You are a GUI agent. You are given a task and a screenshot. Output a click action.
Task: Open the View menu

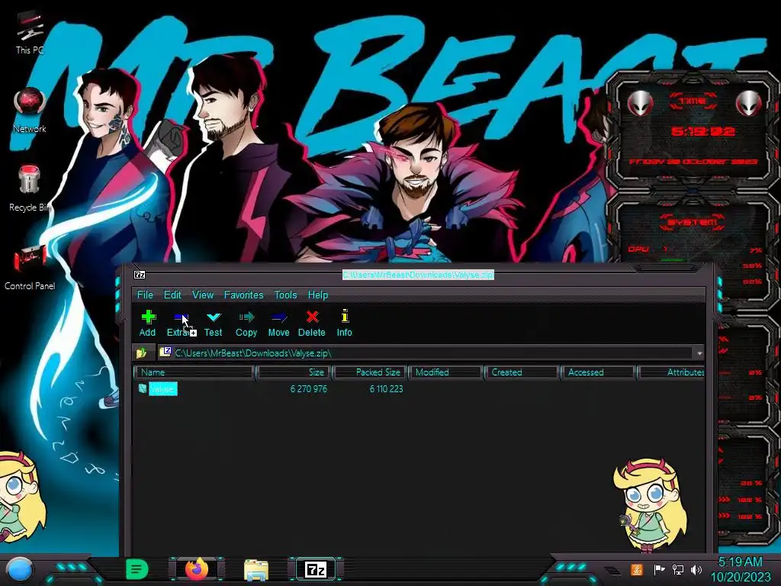(x=203, y=295)
